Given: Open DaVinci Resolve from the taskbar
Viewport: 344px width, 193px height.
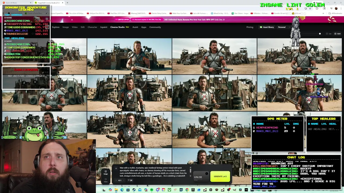Looking at the screenshot, I should [x=240, y=190].
